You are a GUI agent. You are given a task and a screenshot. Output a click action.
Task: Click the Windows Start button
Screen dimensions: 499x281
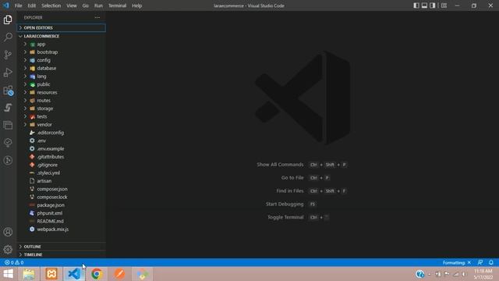click(9, 274)
